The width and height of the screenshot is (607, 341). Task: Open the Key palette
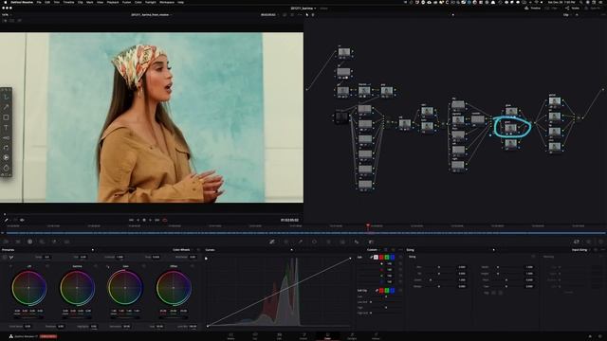click(x=371, y=242)
